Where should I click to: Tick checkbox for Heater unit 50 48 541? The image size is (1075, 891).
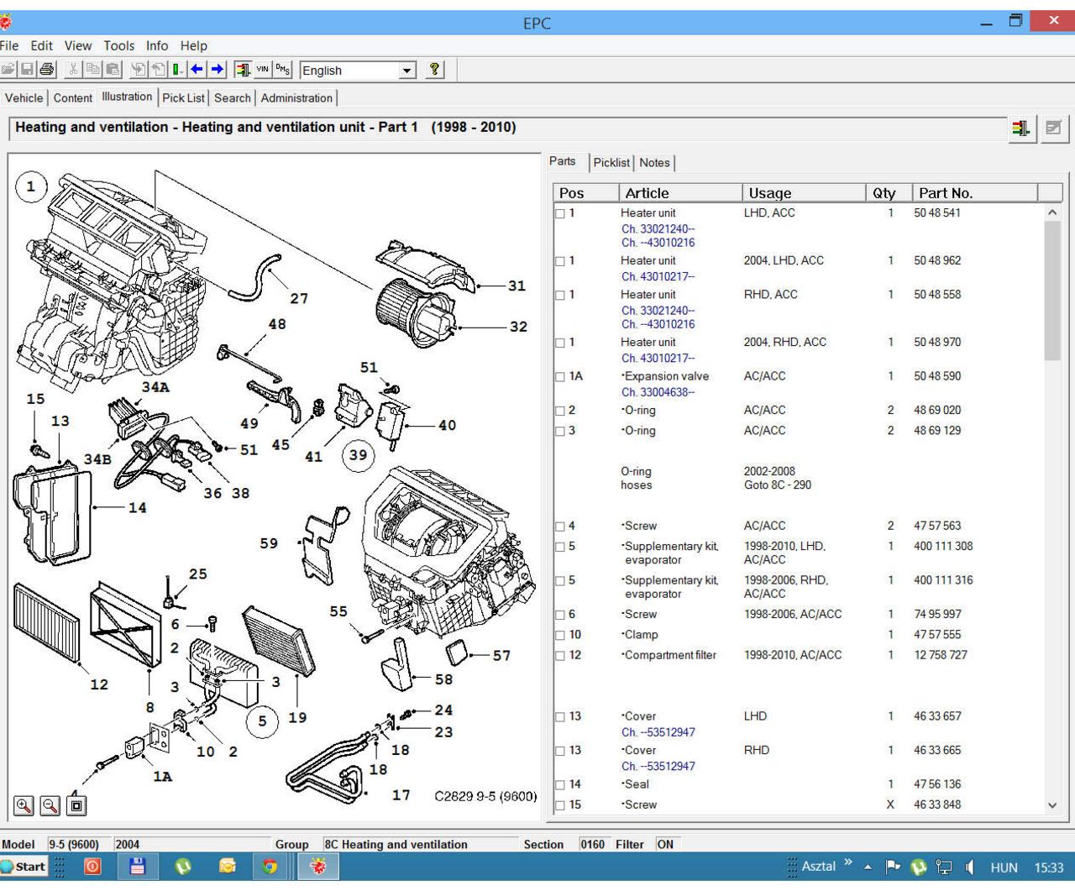[560, 214]
